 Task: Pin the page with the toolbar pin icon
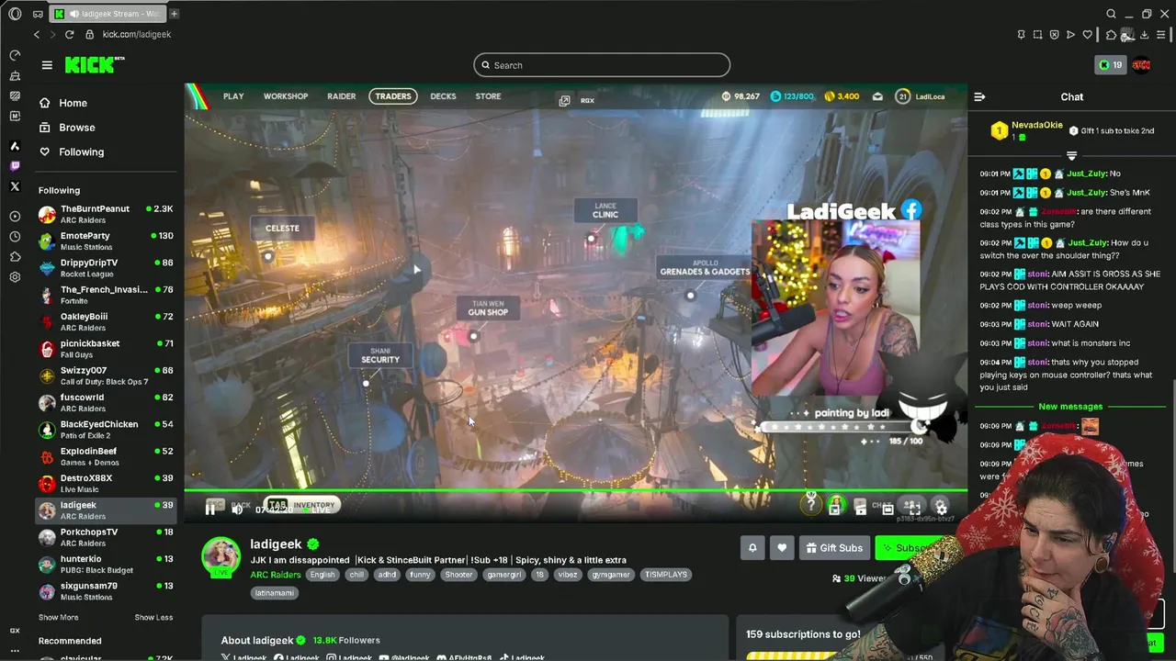pos(1021,35)
